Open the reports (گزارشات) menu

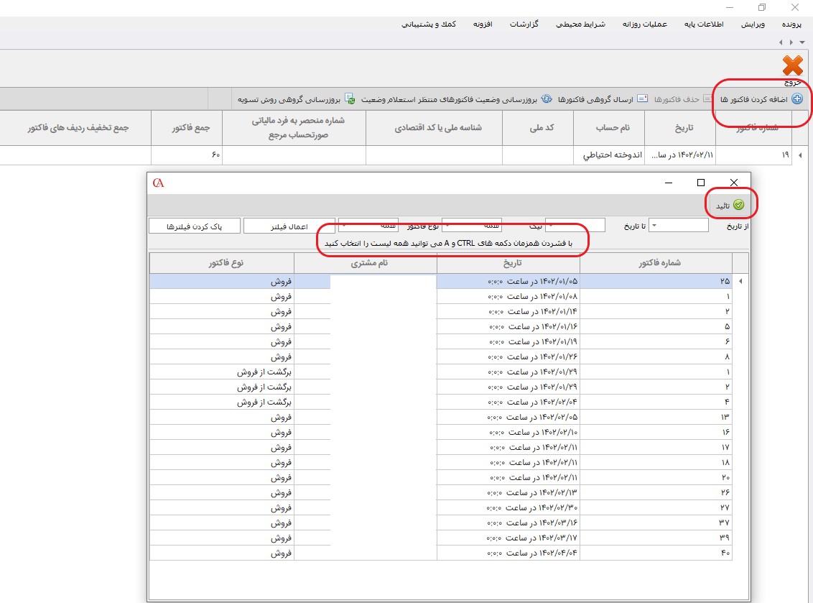coord(524,24)
